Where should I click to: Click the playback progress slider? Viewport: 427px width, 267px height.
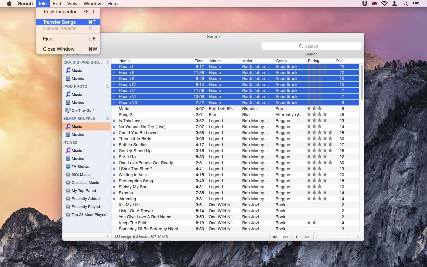(x=337, y=237)
